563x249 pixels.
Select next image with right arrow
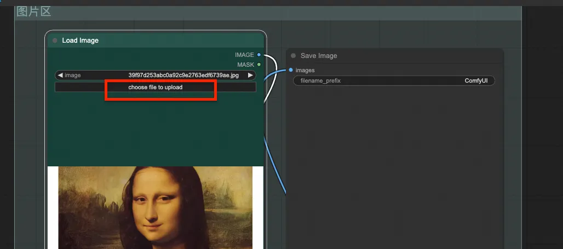pyautogui.click(x=250, y=76)
